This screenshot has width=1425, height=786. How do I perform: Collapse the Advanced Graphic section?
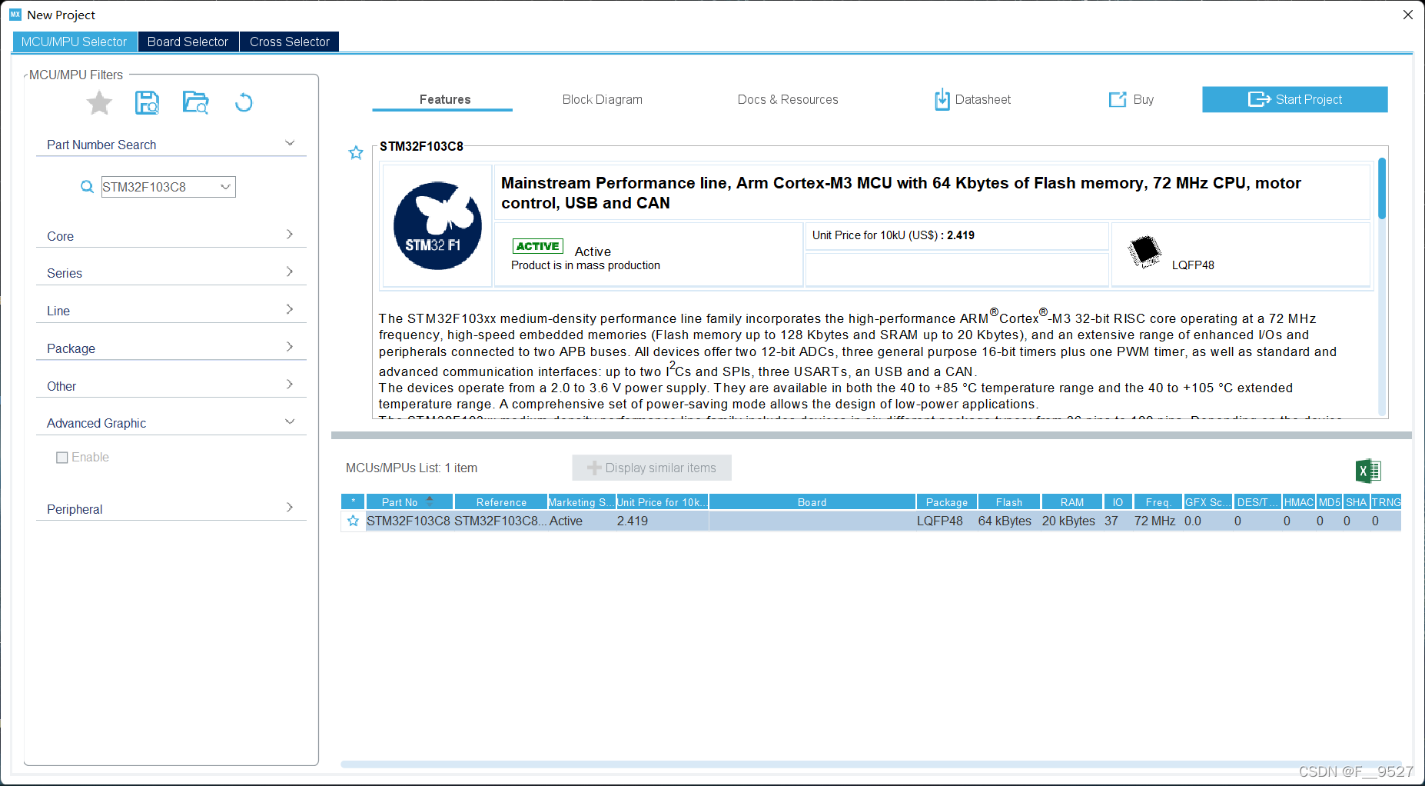point(290,421)
